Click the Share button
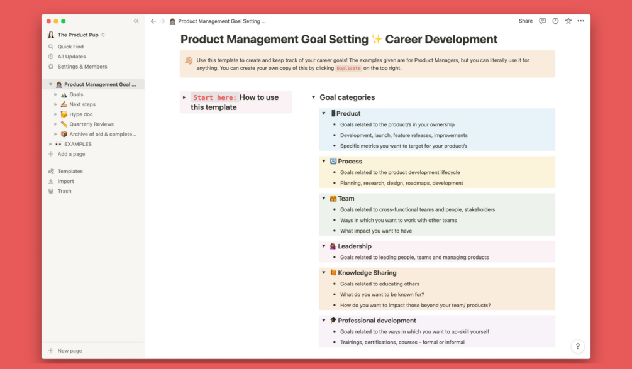 pyautogui.click(x=526, y=21)
